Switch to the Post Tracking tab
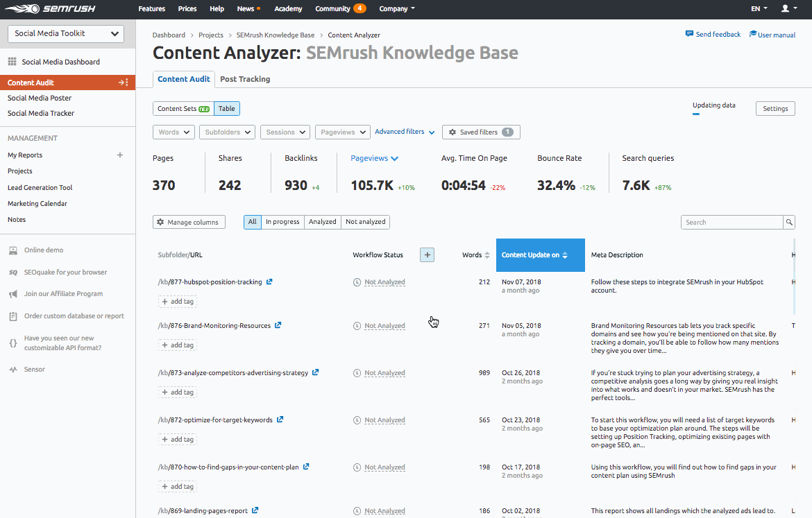 click(x=245, y=79)
